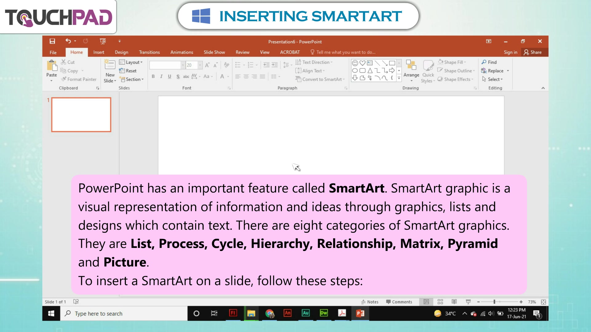Select Format Painter

[x=79, y=79]
